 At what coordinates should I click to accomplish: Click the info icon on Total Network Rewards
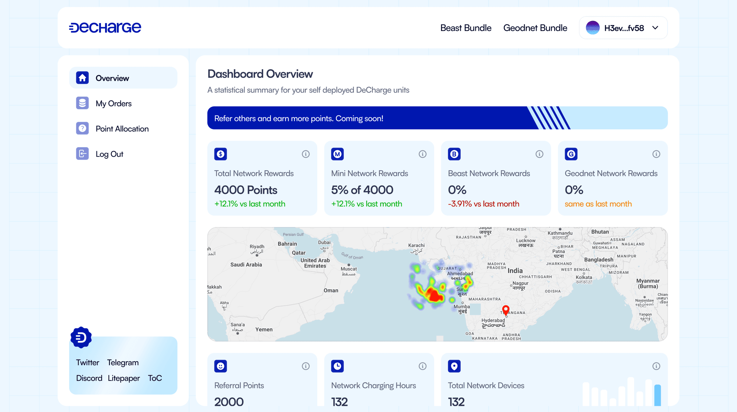tap(305, 154)
